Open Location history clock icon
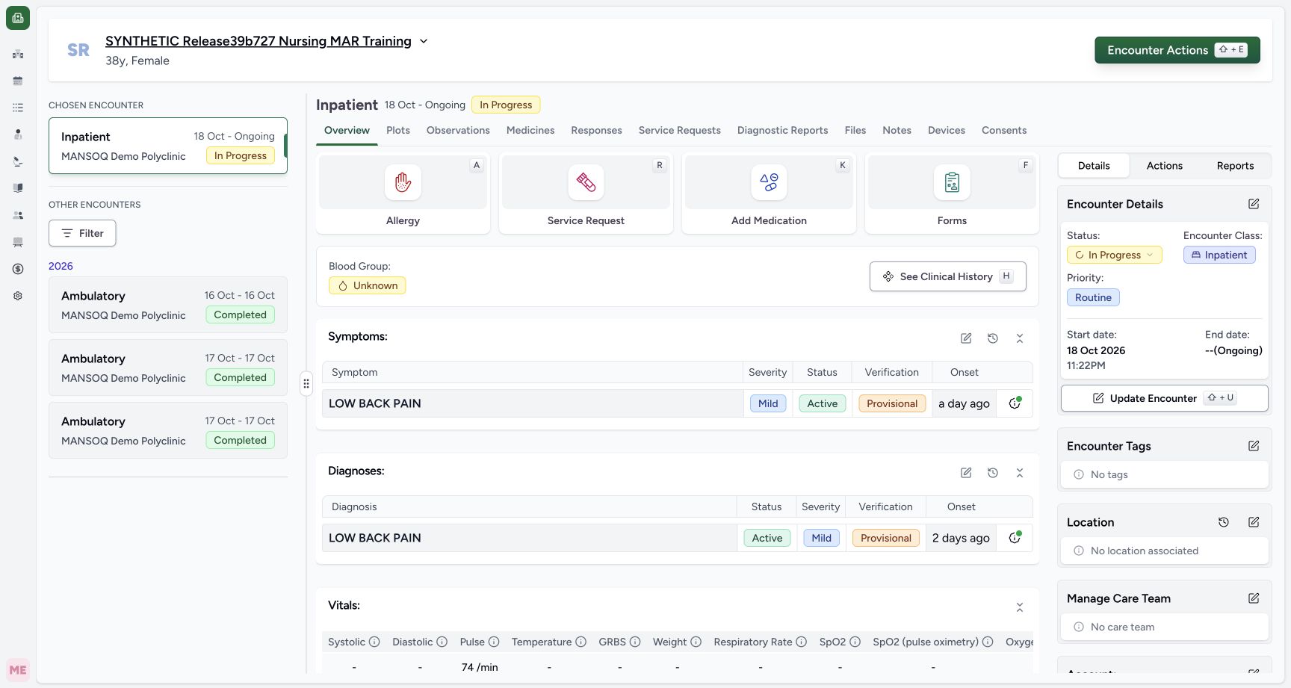 [x=1224, y=522]
